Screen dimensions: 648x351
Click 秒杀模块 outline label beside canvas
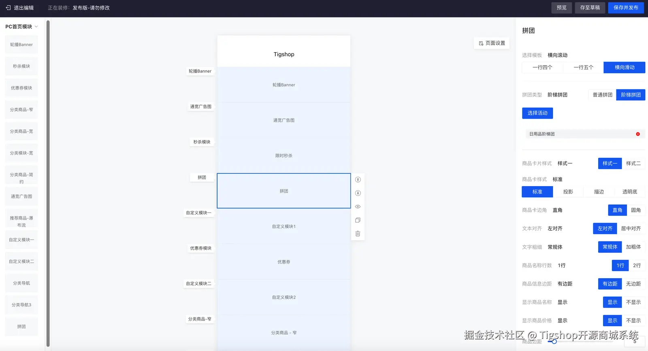click(202, 142)
